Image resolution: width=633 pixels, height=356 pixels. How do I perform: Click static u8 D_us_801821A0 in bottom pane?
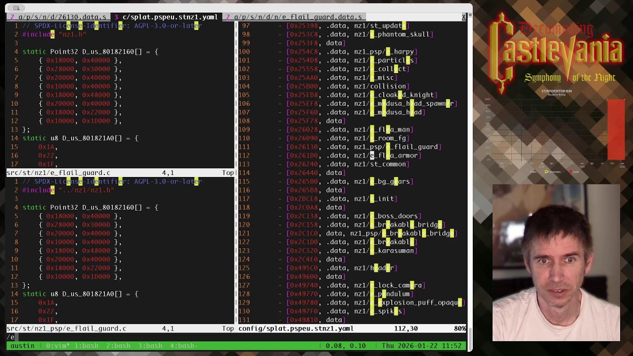(x=81, y=294)
